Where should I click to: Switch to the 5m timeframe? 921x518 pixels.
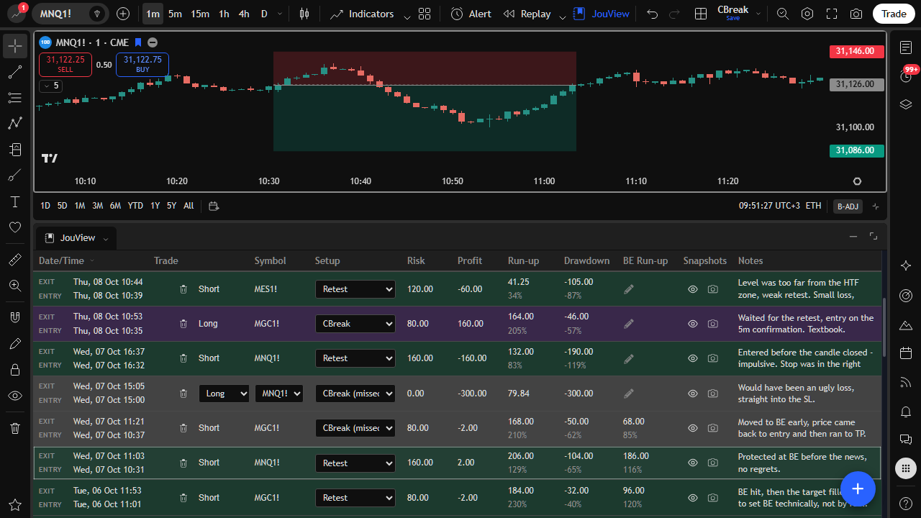(x=175, y=14)
